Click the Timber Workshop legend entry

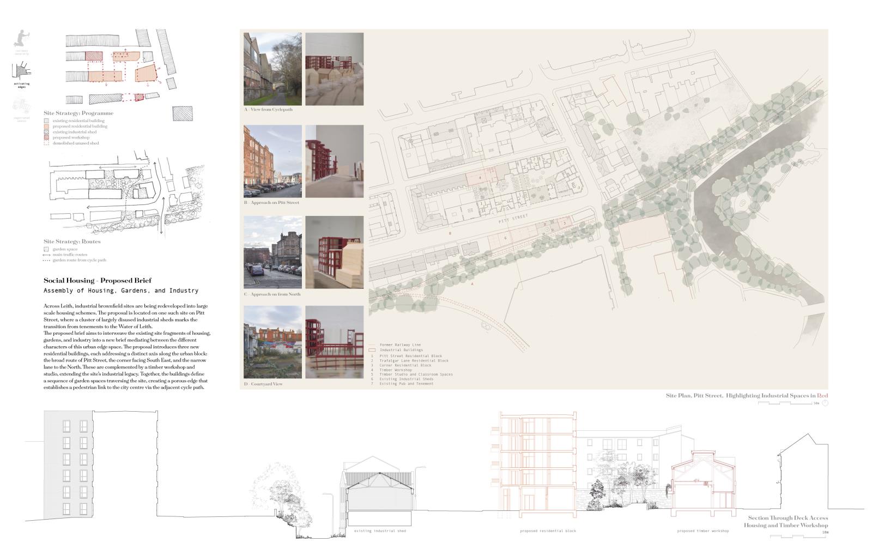[396, 370]
